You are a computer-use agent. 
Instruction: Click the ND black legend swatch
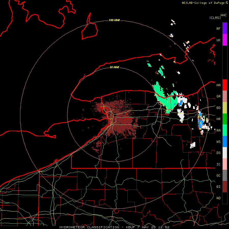pos(225,198)
